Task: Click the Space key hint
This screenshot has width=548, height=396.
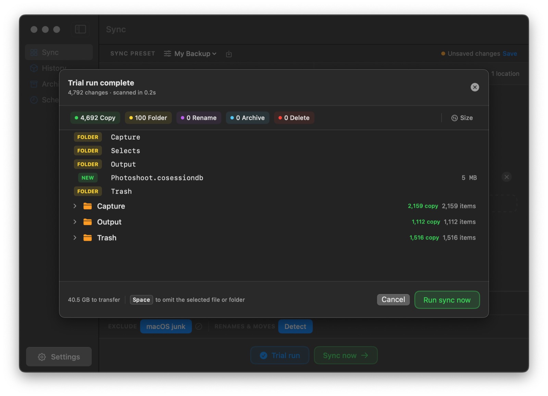Action: (141, 300)
